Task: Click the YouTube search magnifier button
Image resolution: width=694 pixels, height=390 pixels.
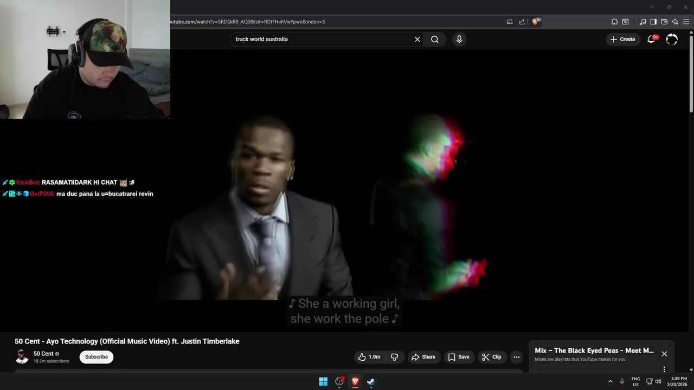Action: pyautogui.click(x=435, y=39)
